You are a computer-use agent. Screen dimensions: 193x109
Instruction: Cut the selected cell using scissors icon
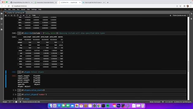[11, 15]
